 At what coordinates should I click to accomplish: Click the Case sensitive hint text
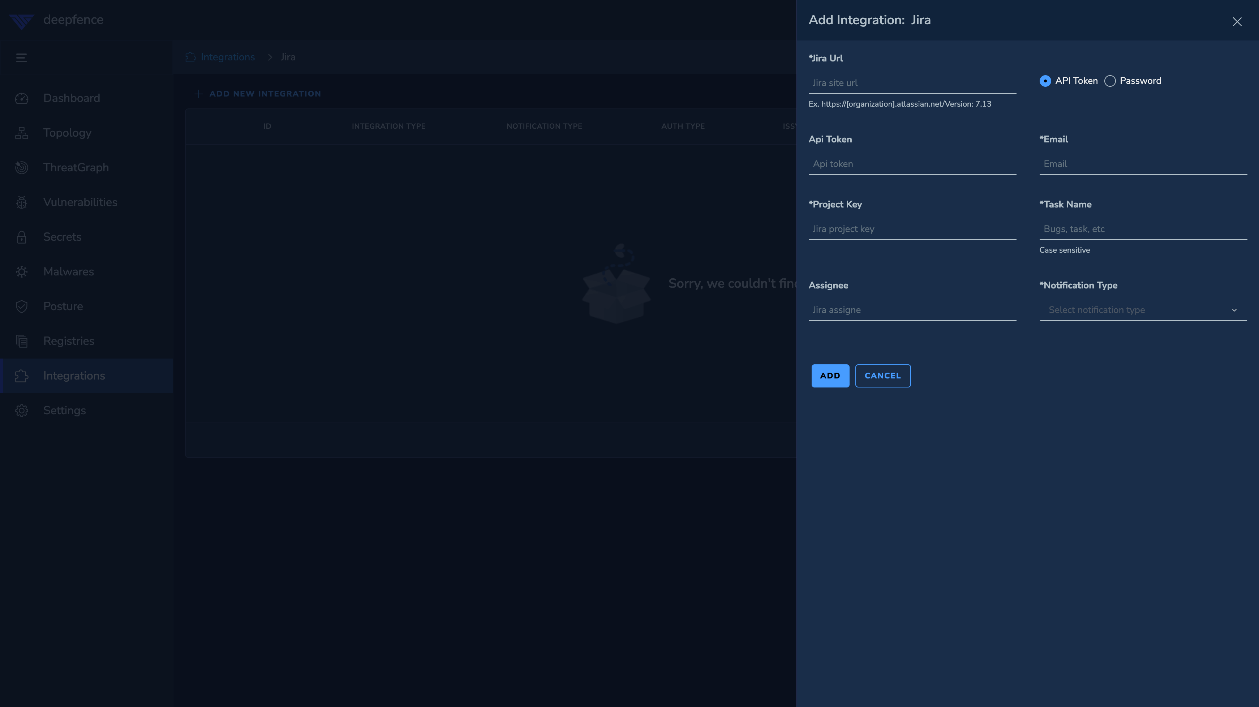click(x=1065, y=250)
